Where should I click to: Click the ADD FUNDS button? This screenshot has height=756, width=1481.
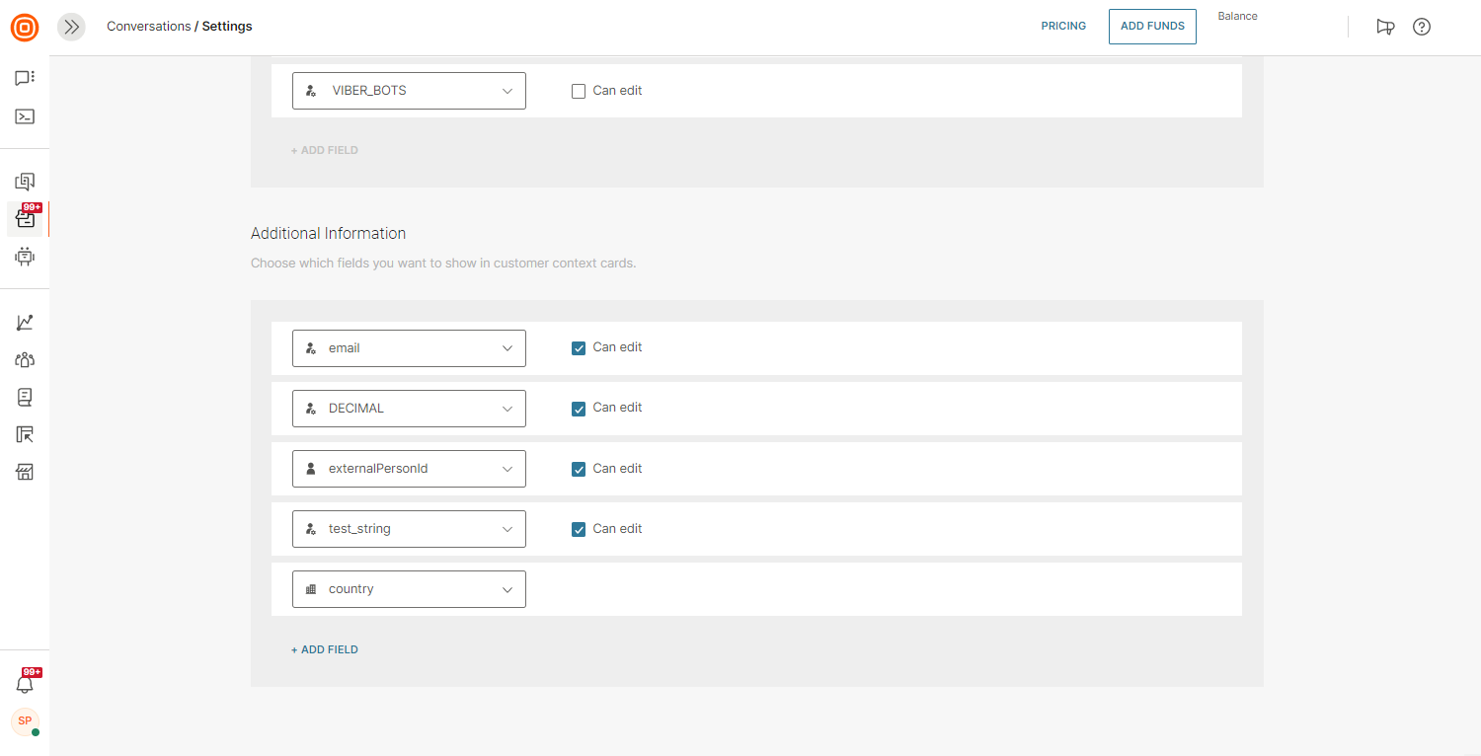pos(1152,27)
